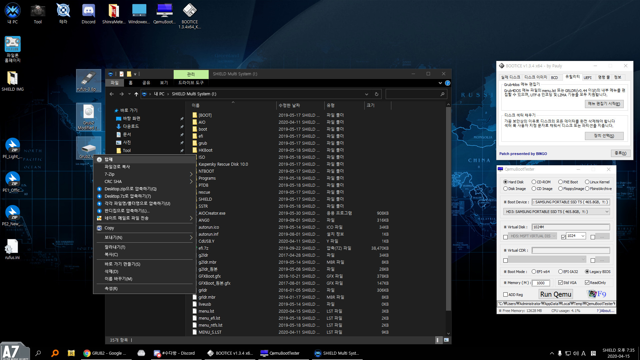Select Legacy BIOS boot mode
Image resolution: width=640 pixels, height=360 pixels.
(x=598, y=272)
